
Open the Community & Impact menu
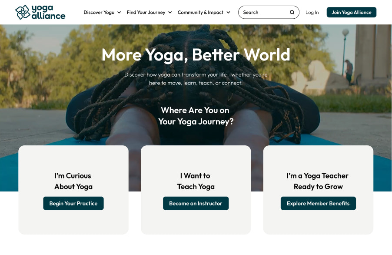click(x=200, y=12)
